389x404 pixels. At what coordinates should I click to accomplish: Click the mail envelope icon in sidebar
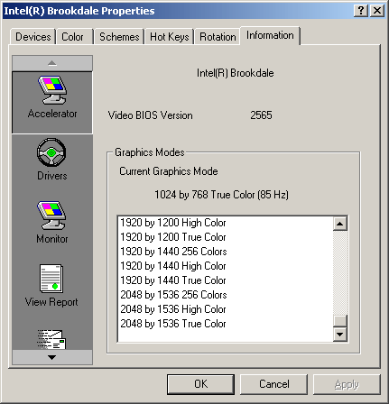pos(51,339)
